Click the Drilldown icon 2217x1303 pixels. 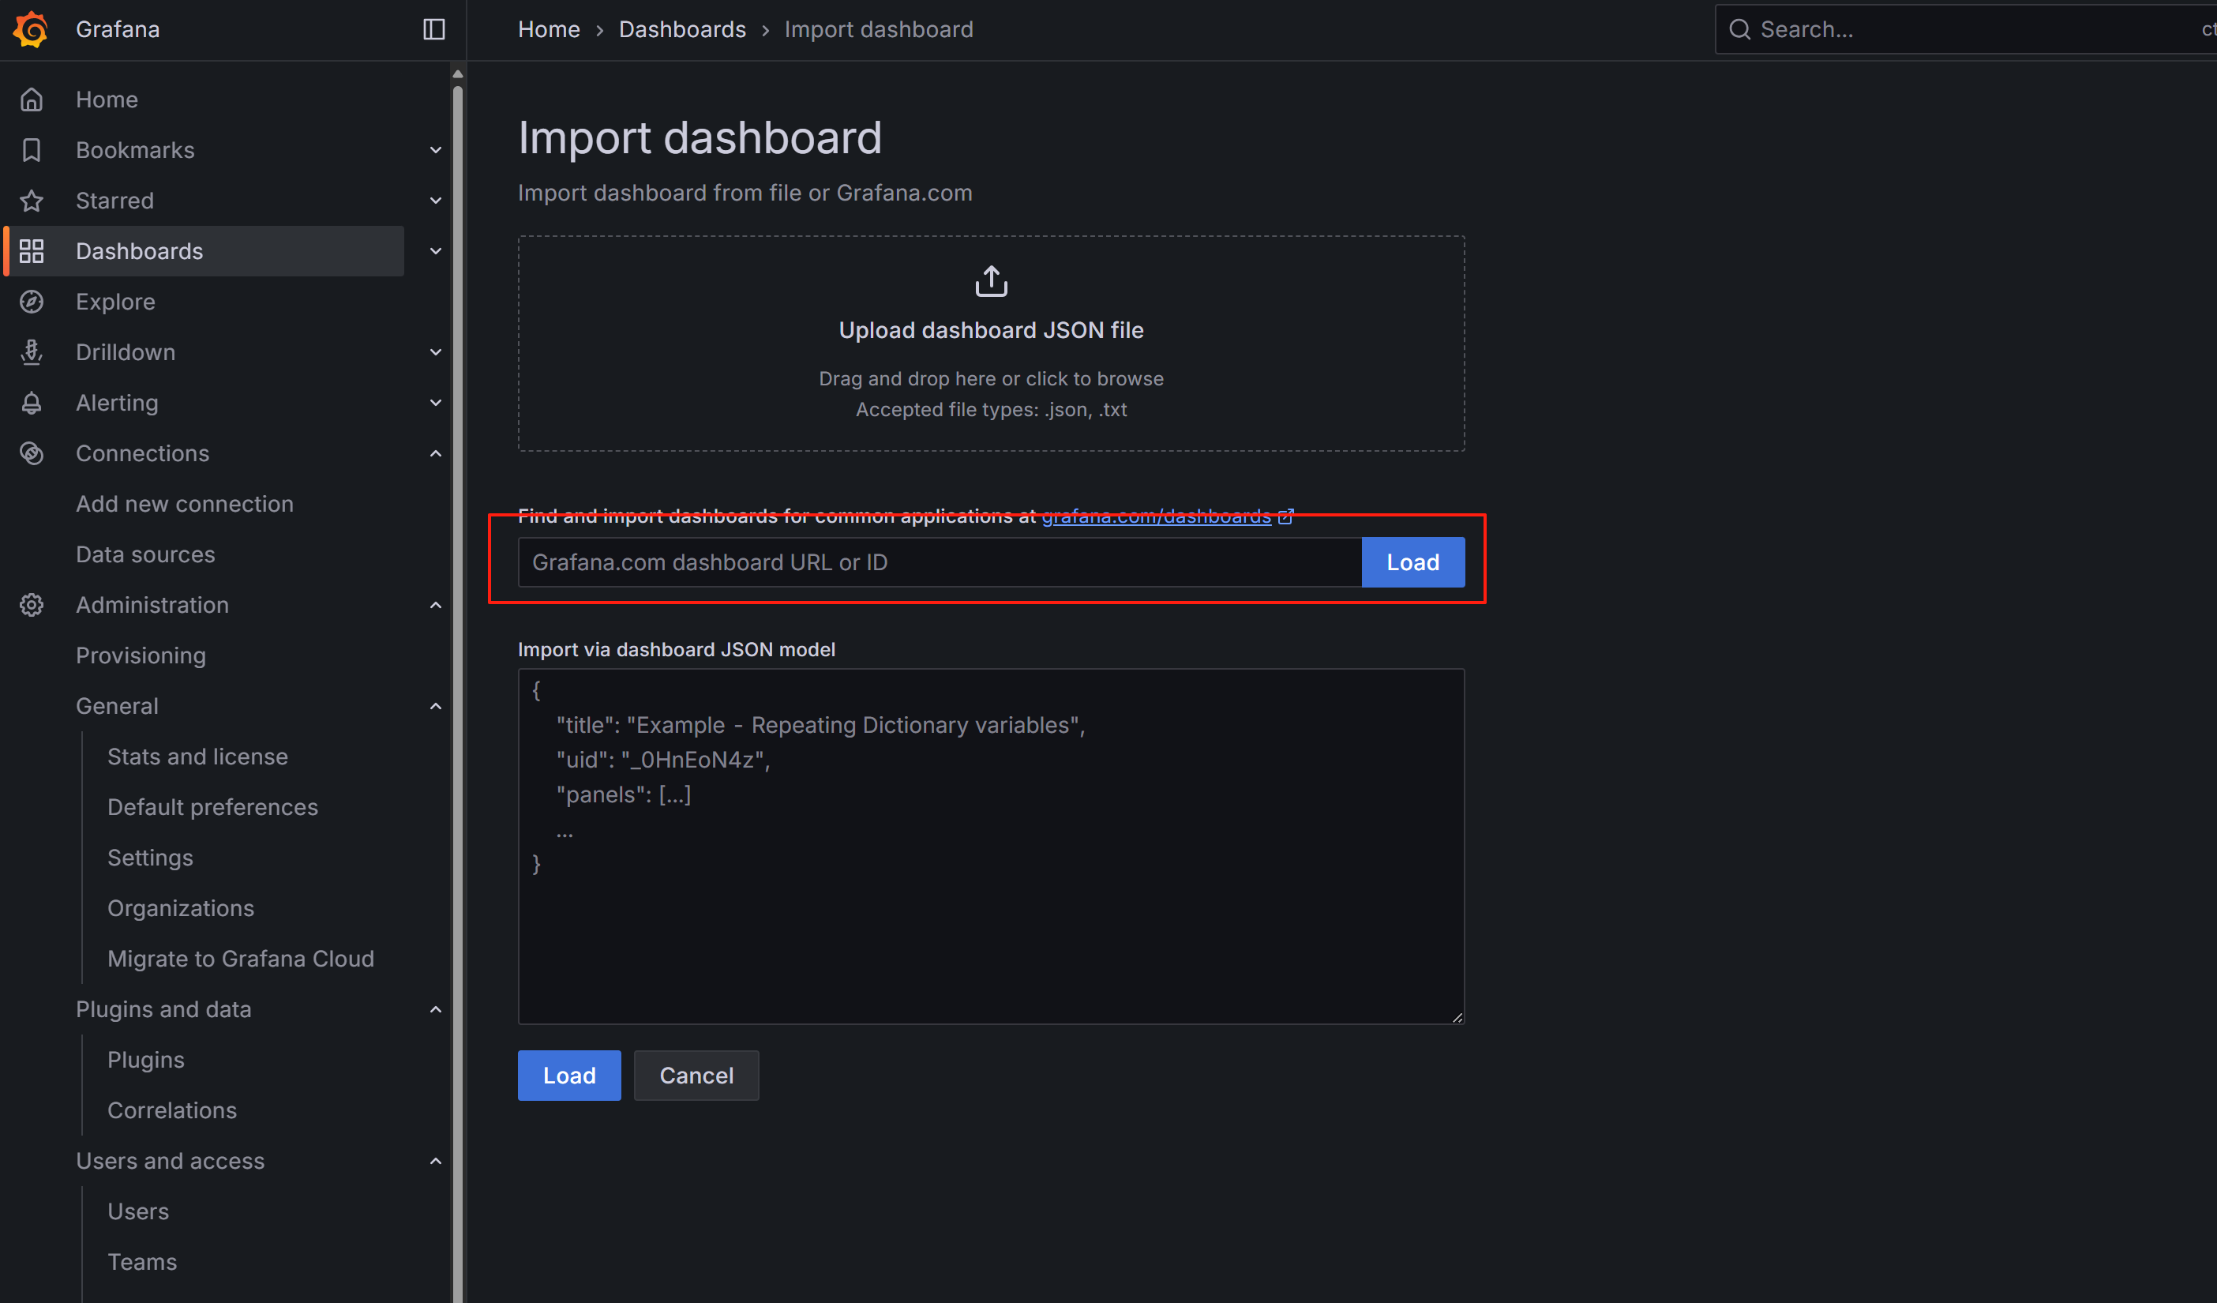click(x=32, y=352)
